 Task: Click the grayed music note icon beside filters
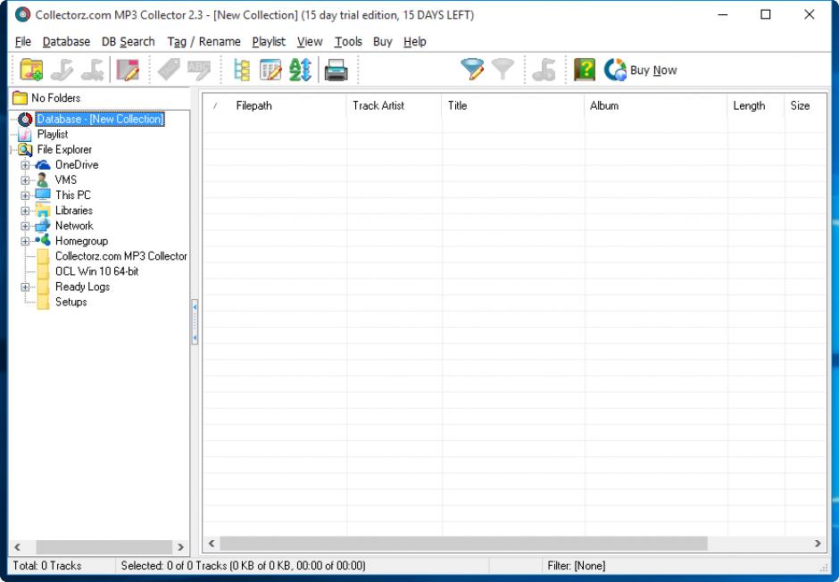(x=544, y=71)
